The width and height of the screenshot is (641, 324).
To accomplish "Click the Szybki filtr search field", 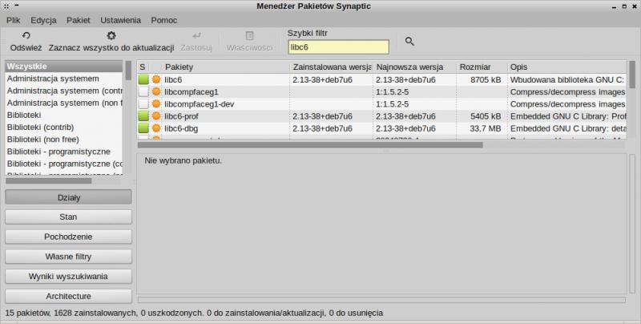I will click(337, 47).
